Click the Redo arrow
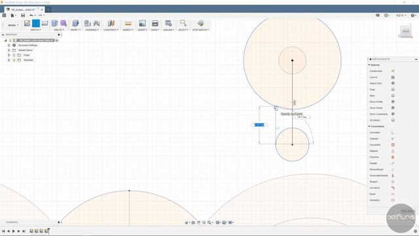 click(x=40, y=16)
